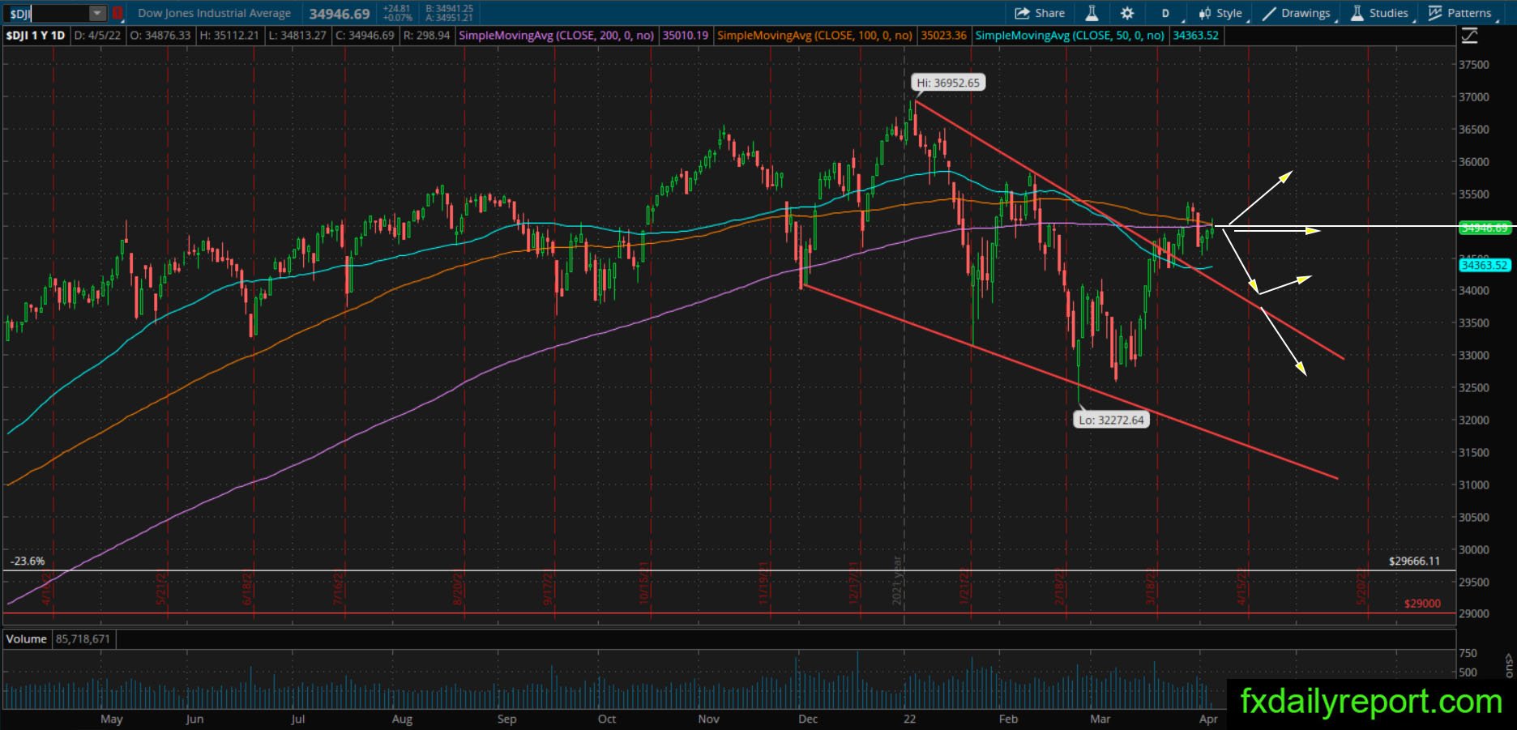Open the Style menu
Screen dimensions: 1517x730
point(1221,13)
